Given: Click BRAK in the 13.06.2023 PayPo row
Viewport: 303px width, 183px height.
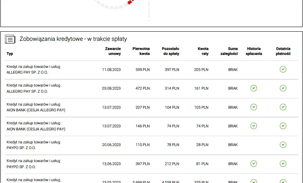Looking at the screenshot, I should click(233, 164).
